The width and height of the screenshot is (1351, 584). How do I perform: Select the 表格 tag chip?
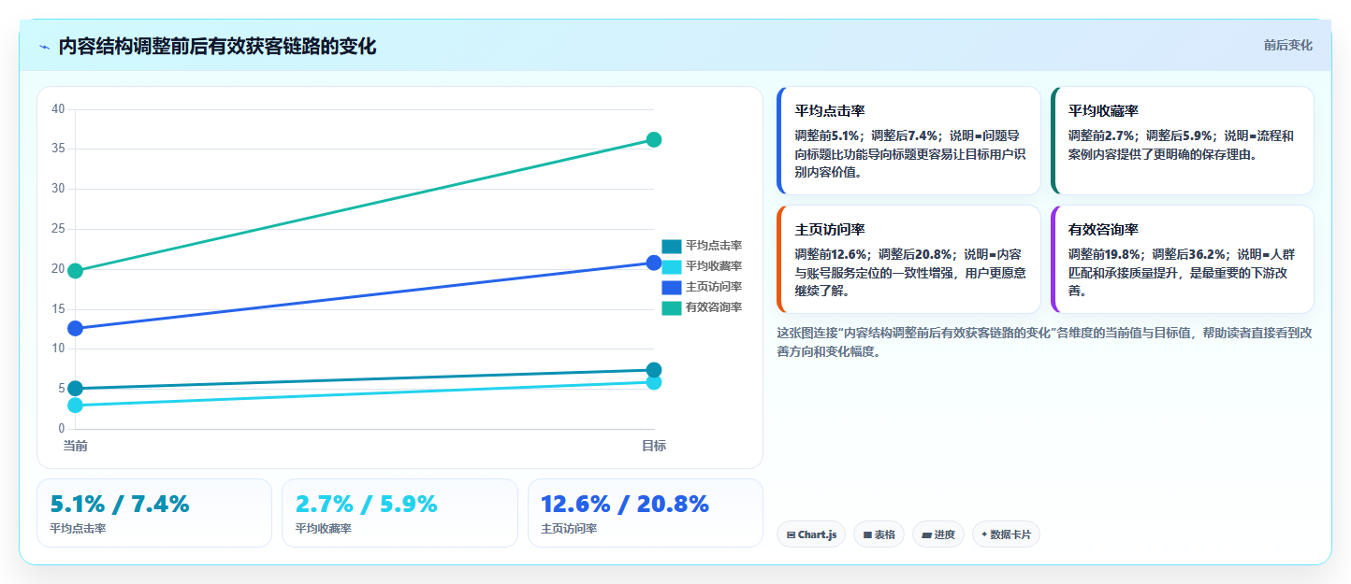[x=879, y=534]
